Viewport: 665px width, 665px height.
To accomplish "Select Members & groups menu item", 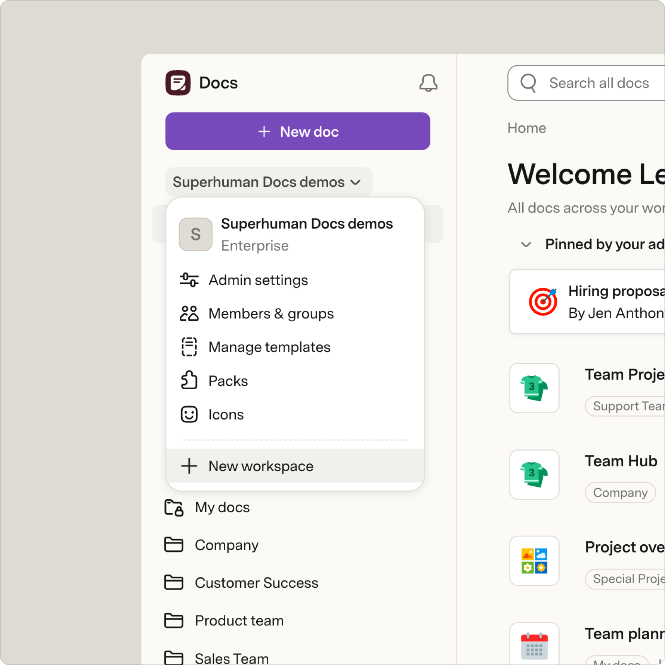I will click(x=295, y=313).
